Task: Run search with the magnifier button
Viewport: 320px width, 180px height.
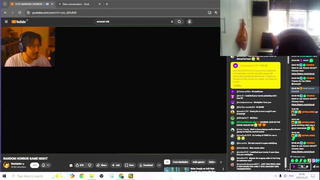Action: pyautogui.click(x=179, y=21)
